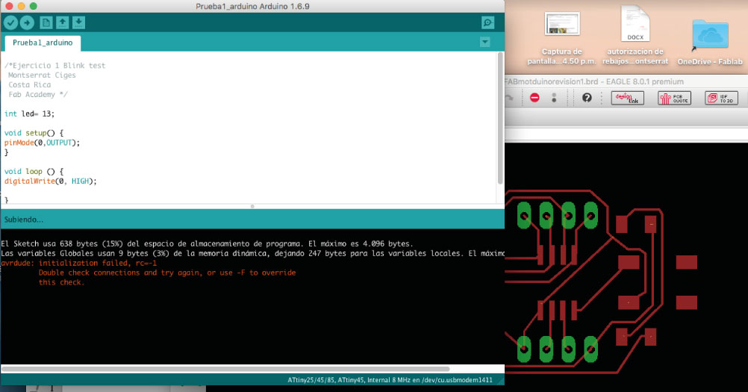Click the 'Las variables Globales' console line
Screen dimensions: 748x392
click(x=252, y=253)
